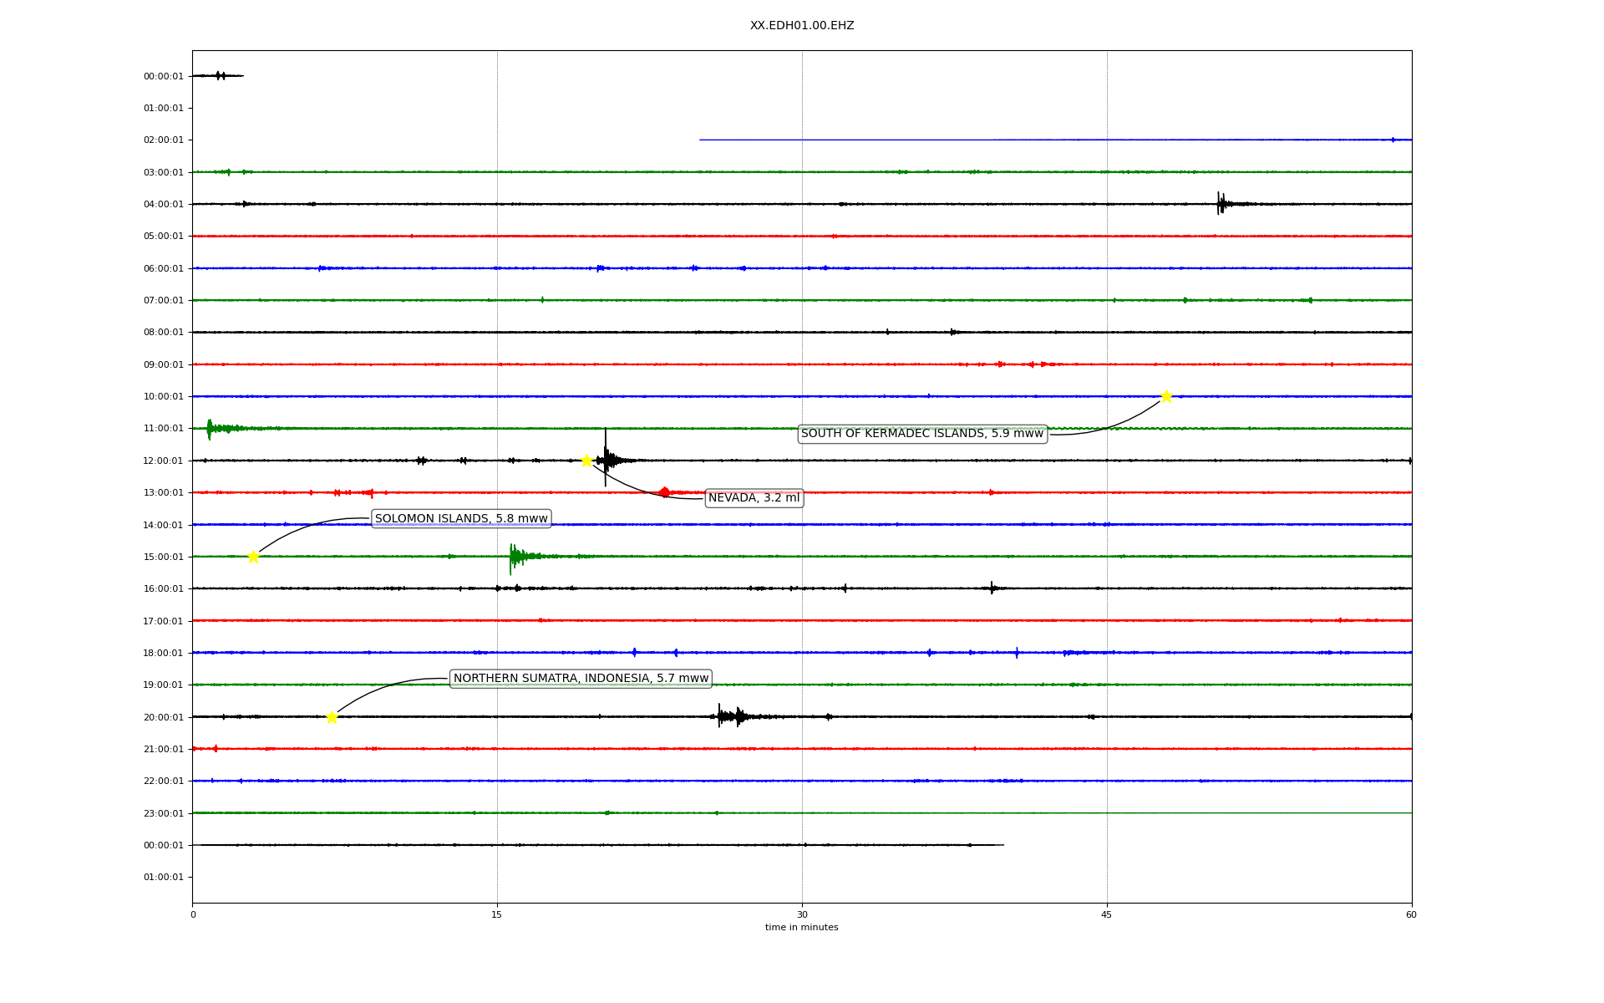Click the SOLOMON ISLANDS, 5.8 mww label

[461, 519]
